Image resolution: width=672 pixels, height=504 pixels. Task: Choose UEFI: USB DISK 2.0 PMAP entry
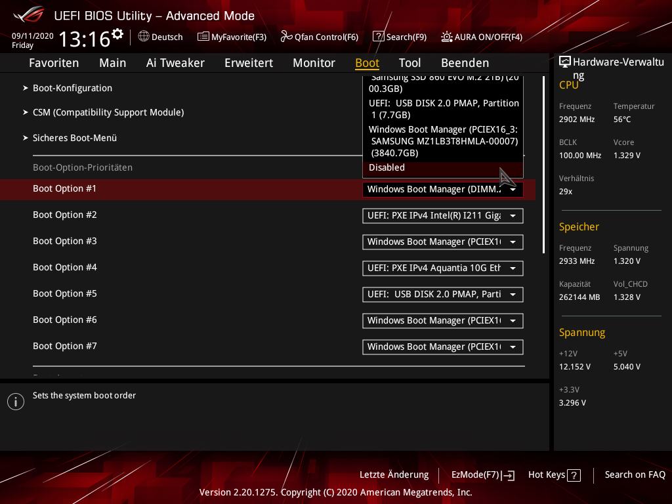(x=443, y=109)
